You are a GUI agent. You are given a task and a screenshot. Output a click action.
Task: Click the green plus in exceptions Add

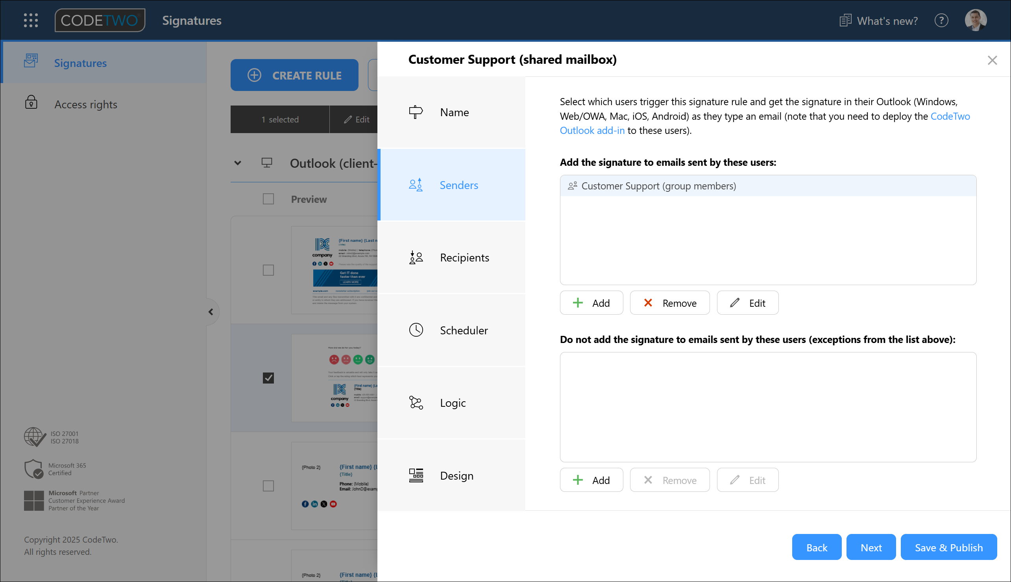coord(578,480)
